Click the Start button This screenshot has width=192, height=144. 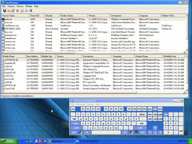9,141
